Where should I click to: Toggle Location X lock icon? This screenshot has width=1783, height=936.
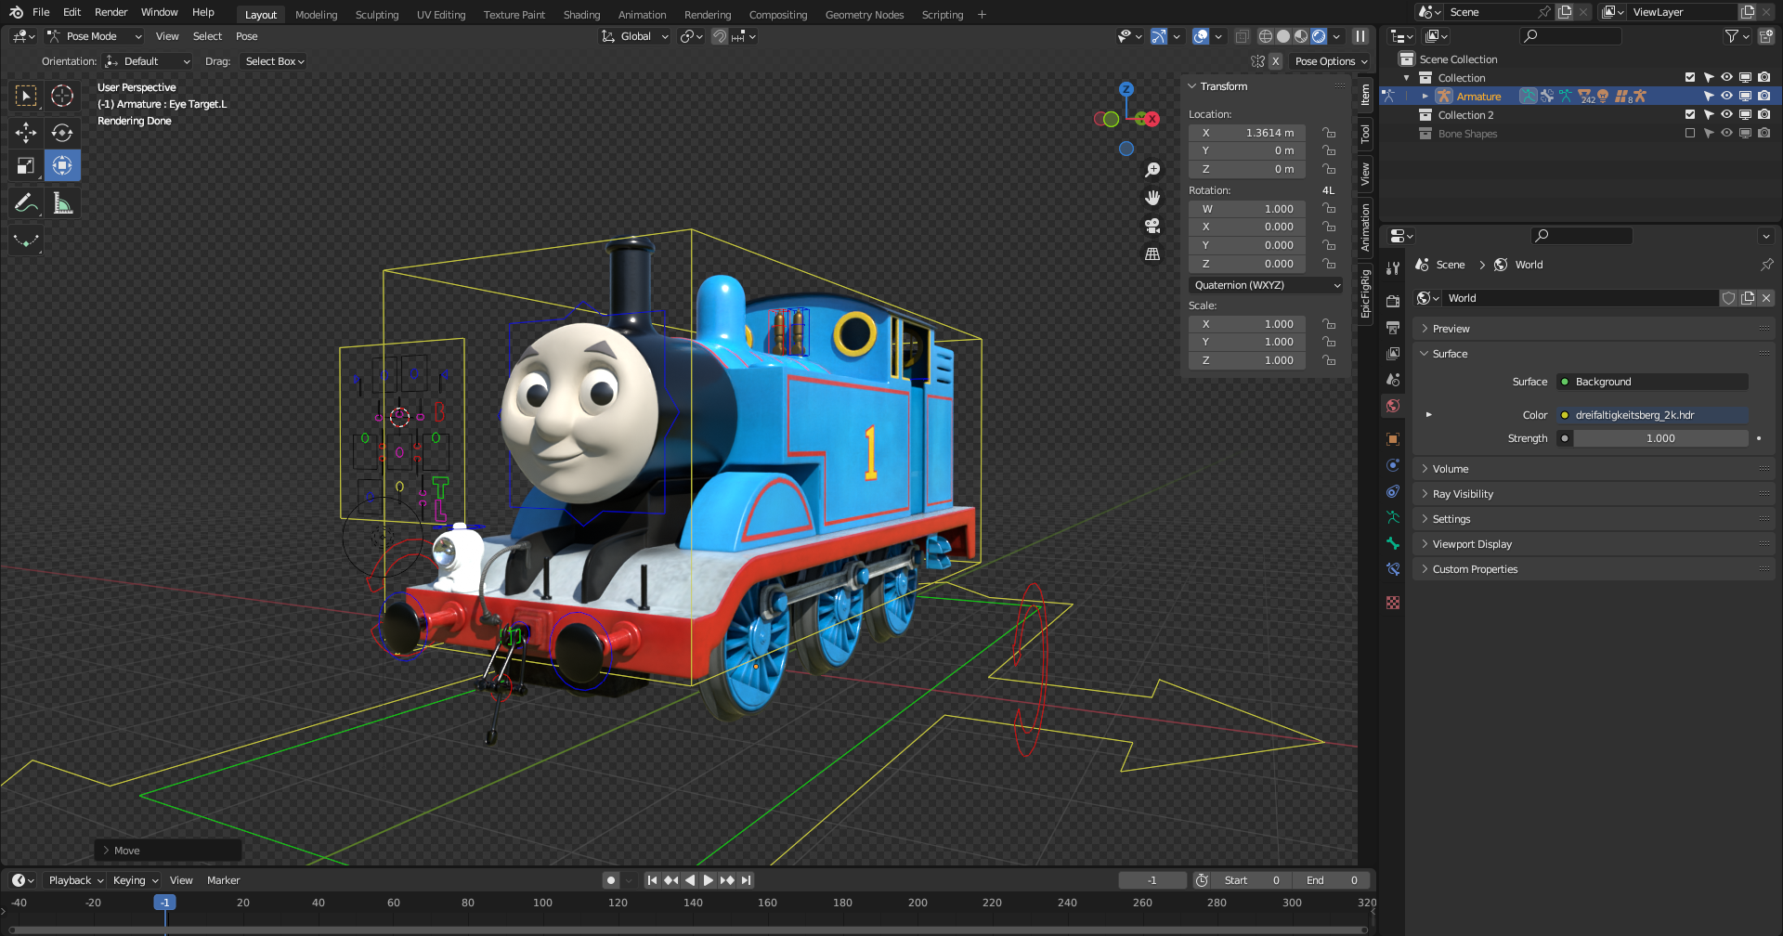1329,133
